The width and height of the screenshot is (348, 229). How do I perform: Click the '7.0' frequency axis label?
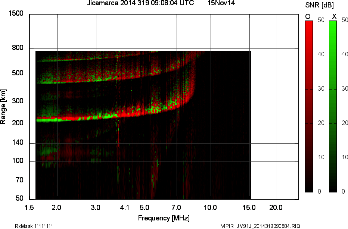[176, 207]
